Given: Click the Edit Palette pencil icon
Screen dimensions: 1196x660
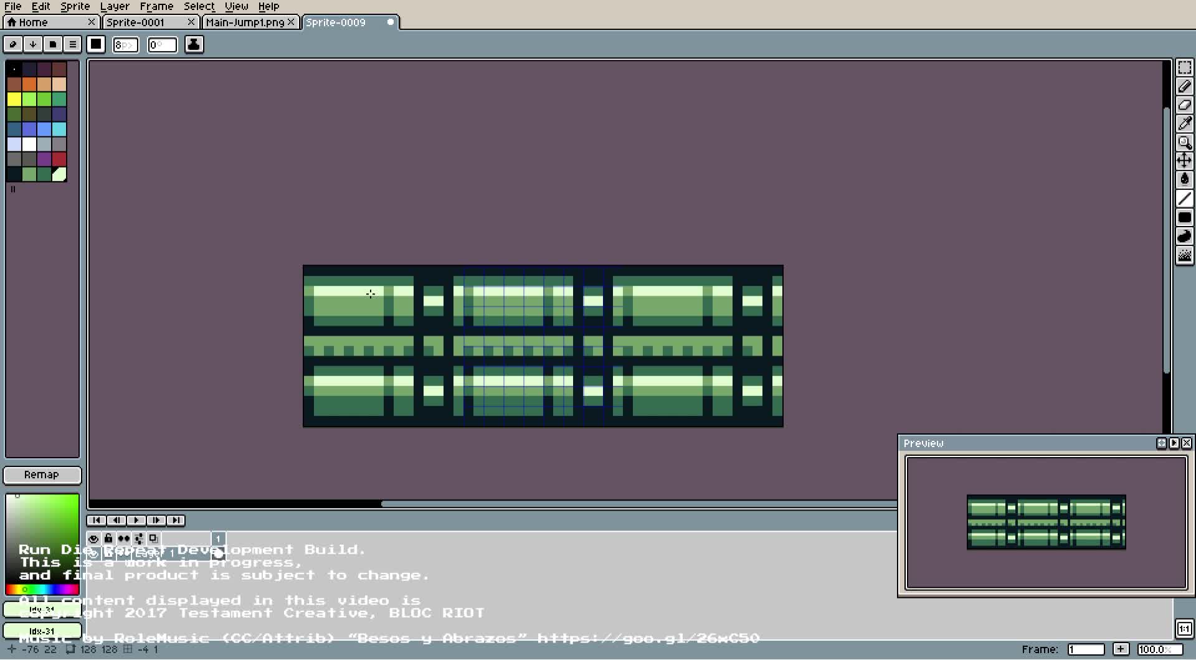Looking at the screenshot, I should pos(12,44).
